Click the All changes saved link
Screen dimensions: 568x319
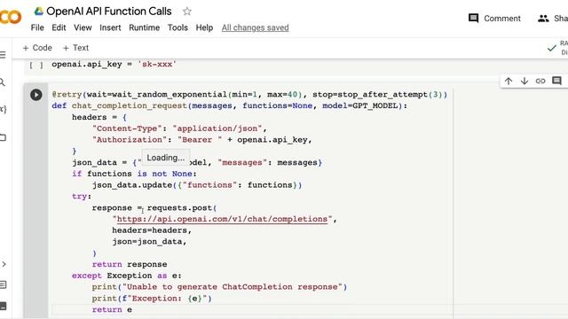click(x=255, y=27)
